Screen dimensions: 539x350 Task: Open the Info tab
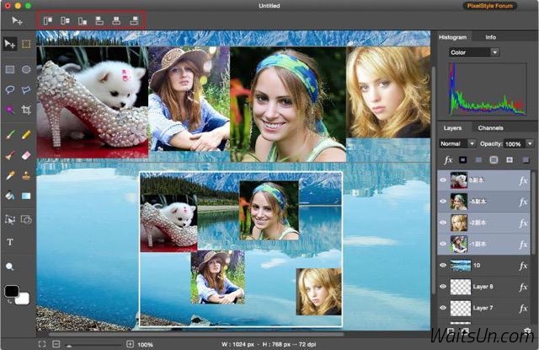tap(490, 37)
